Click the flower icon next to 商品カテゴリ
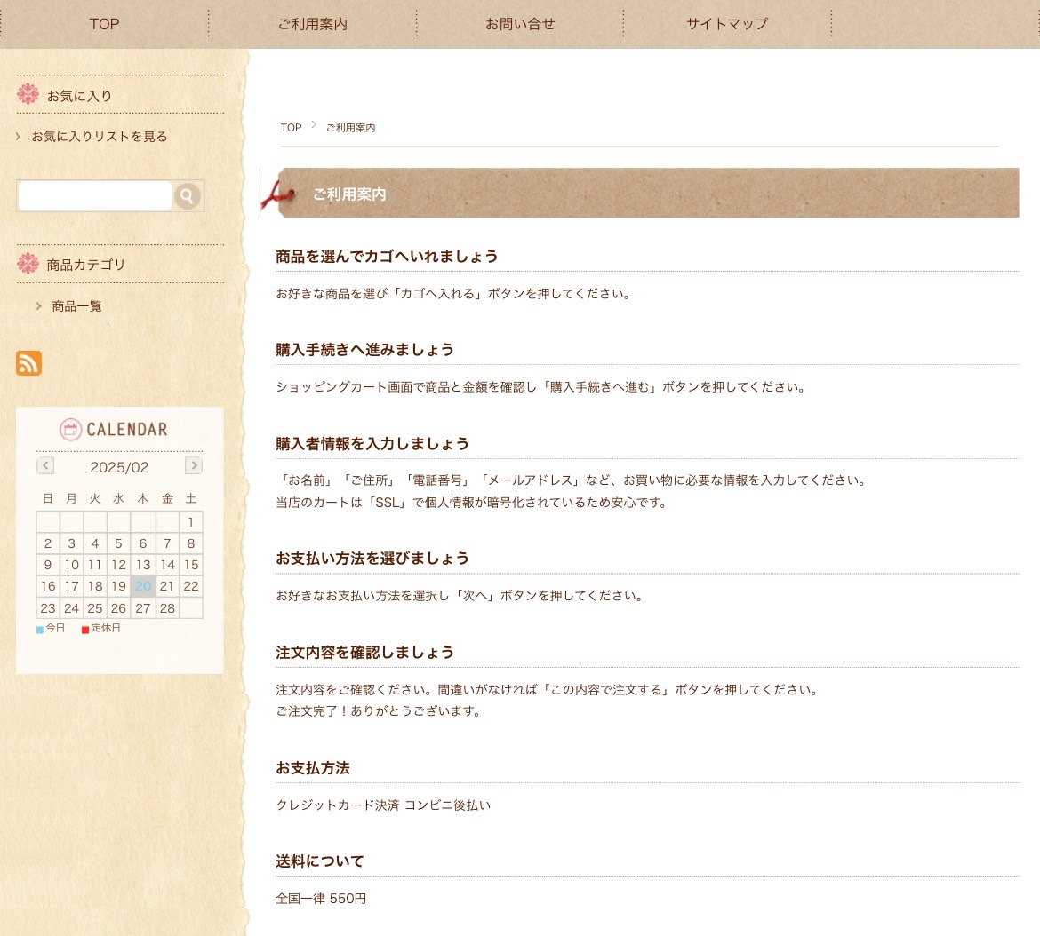The image size is (1040, 936). pos(28,264)
